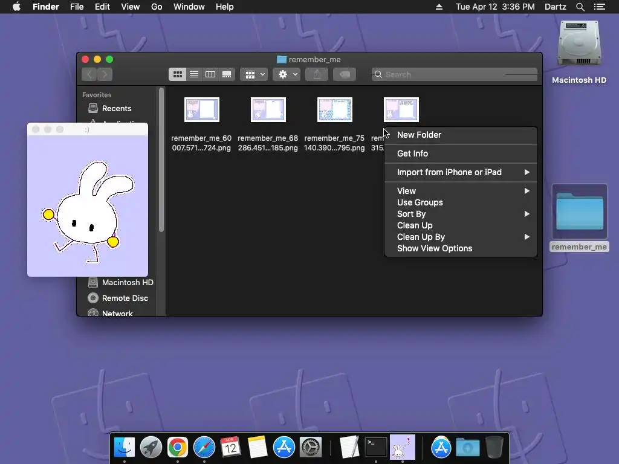This screenshot has height=464, width=619.
Task: Open bunny app icon in Dock
Action: (402, 447)
